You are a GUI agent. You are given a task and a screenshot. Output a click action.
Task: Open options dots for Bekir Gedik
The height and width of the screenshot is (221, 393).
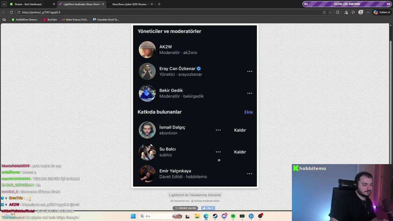250,93
